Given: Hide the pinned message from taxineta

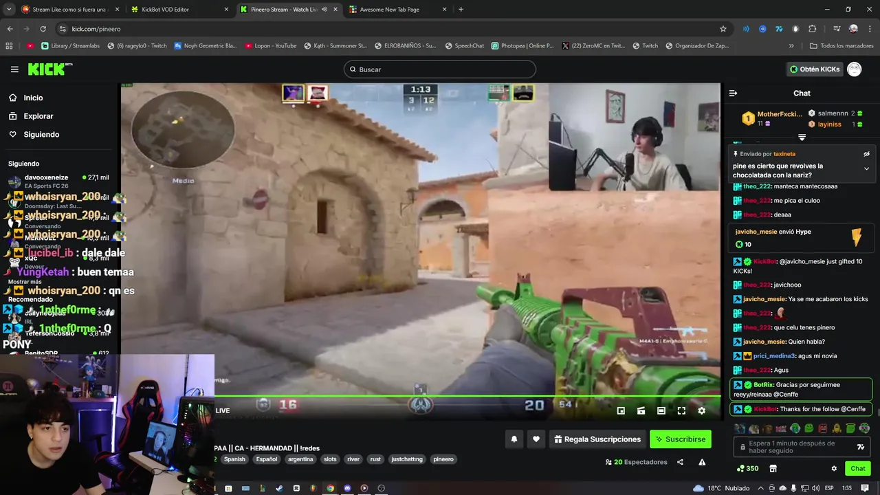Looking at the screenshot, I should (x=866, y=154).
